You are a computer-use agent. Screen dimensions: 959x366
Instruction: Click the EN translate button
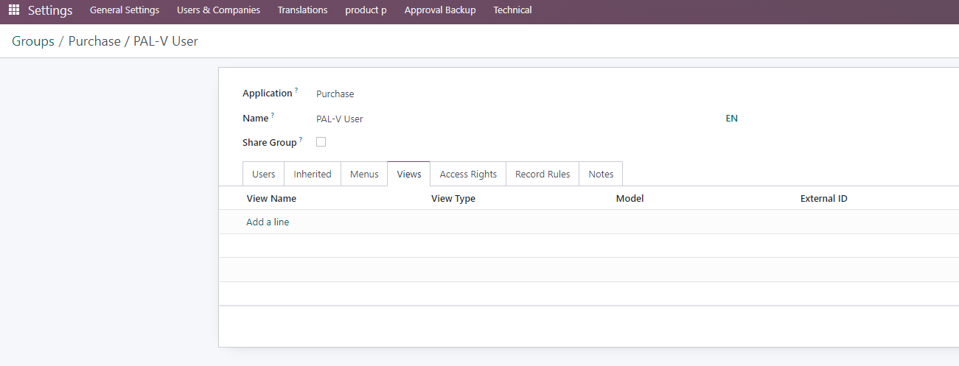coord(731,118)
